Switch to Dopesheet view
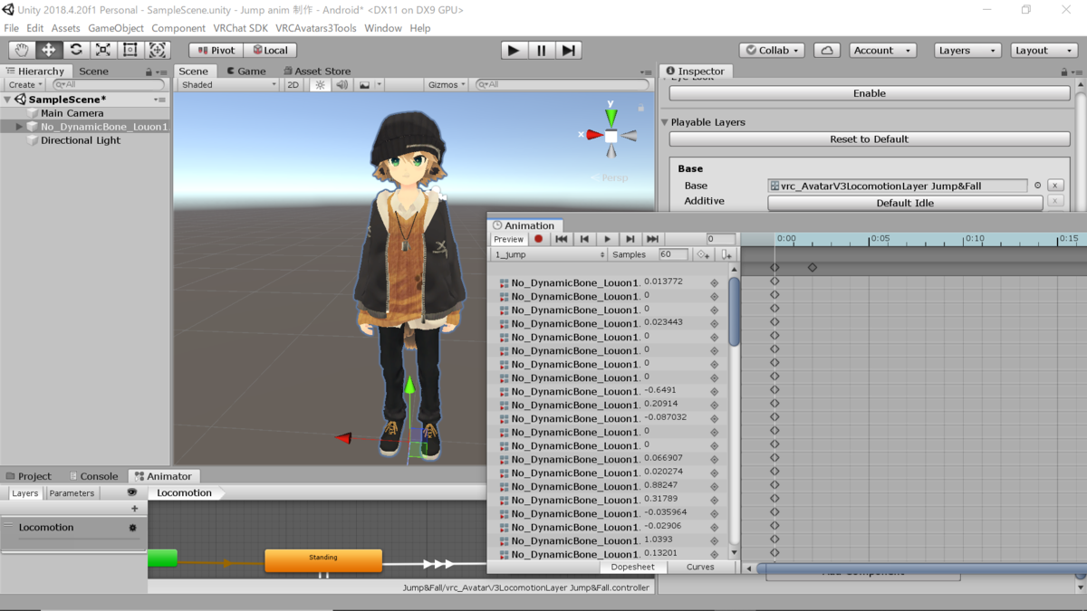The height and width of the screenshot is (611, 1087). pyautogui.click(x=632, y=567)
